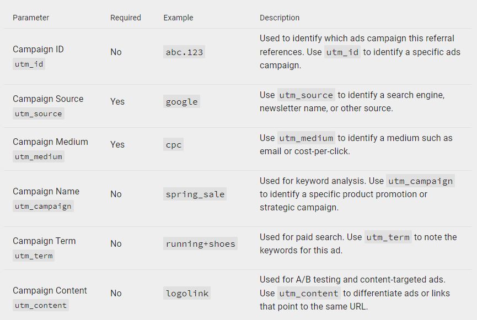Click the cpc example code
The height and width of the screenshot is (320, 477).
(173, 145)
